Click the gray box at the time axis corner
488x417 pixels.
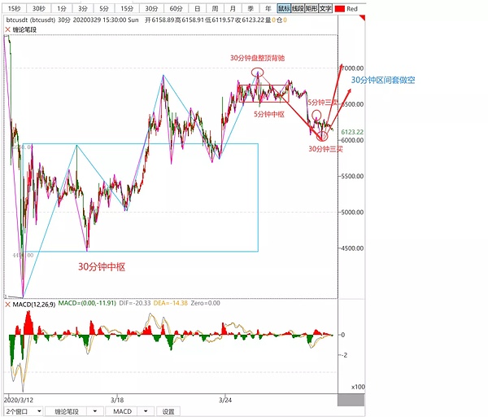pyautogui.click(x=351, y=399)
